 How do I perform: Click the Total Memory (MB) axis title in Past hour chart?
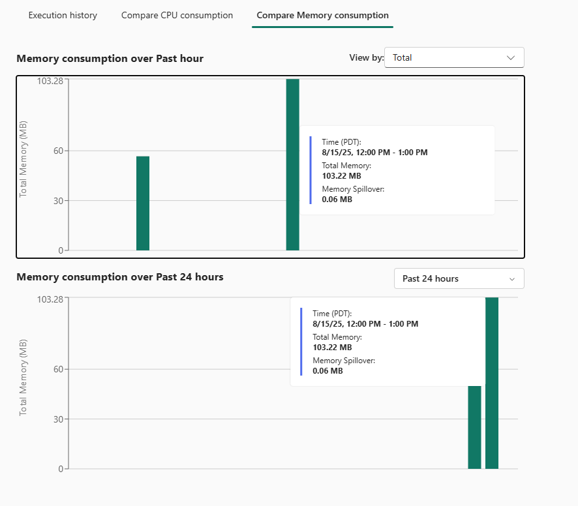23,159
